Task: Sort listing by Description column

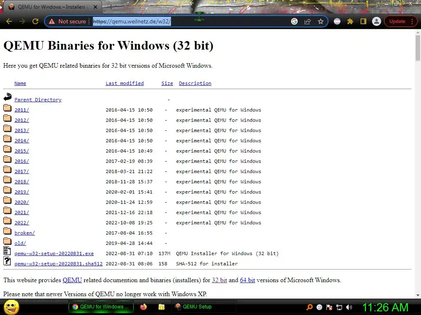Action: click(195, 83)
